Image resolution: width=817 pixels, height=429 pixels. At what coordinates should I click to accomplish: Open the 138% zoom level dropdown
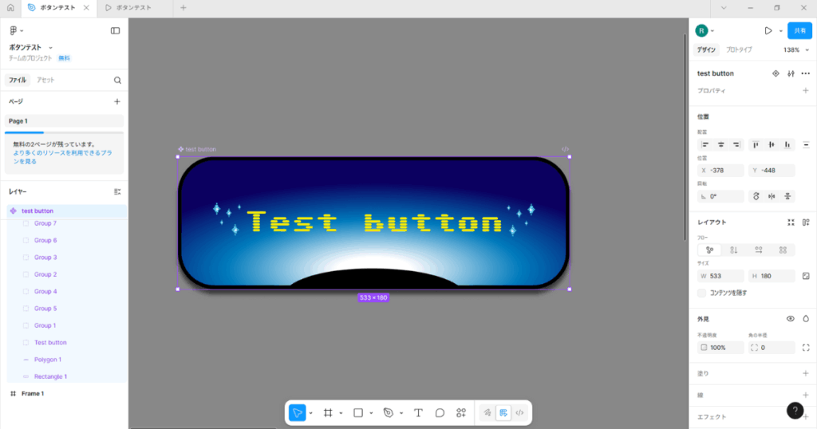794,49
